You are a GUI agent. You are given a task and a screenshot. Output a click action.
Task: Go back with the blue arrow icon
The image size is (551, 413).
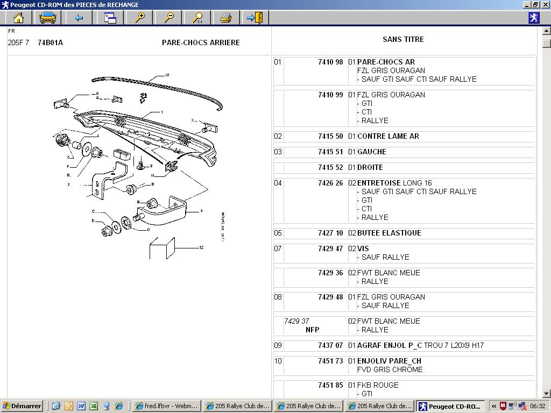[x=79, y=18]
